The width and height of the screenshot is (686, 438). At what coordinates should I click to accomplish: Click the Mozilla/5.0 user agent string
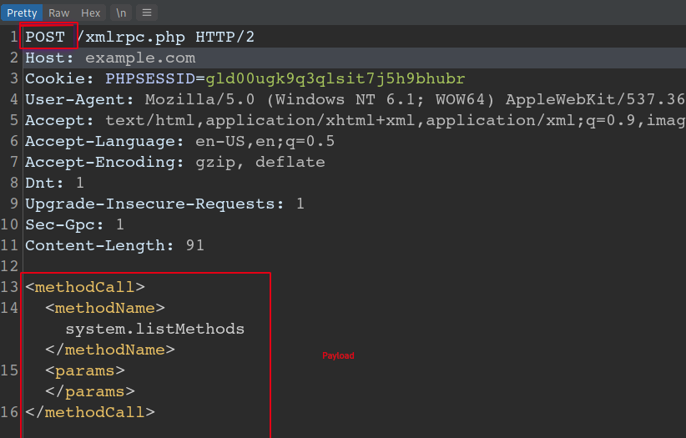(x=200, y=100)
